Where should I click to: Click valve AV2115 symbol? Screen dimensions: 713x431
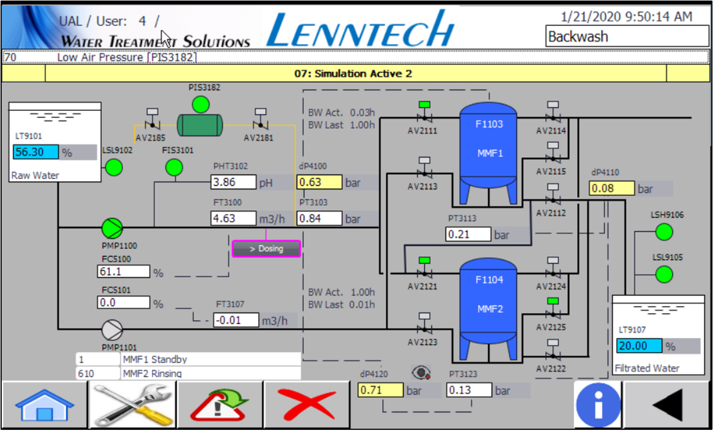(552, 154)
